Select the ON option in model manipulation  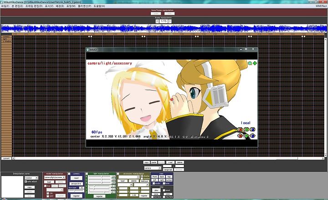48,193
